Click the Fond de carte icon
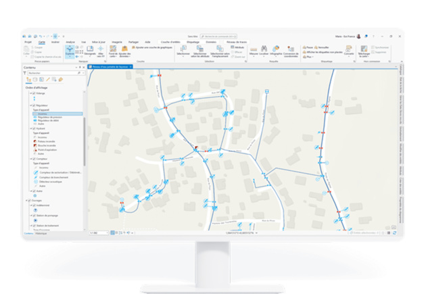The image size is (424, 294). (x=113, y=50)
